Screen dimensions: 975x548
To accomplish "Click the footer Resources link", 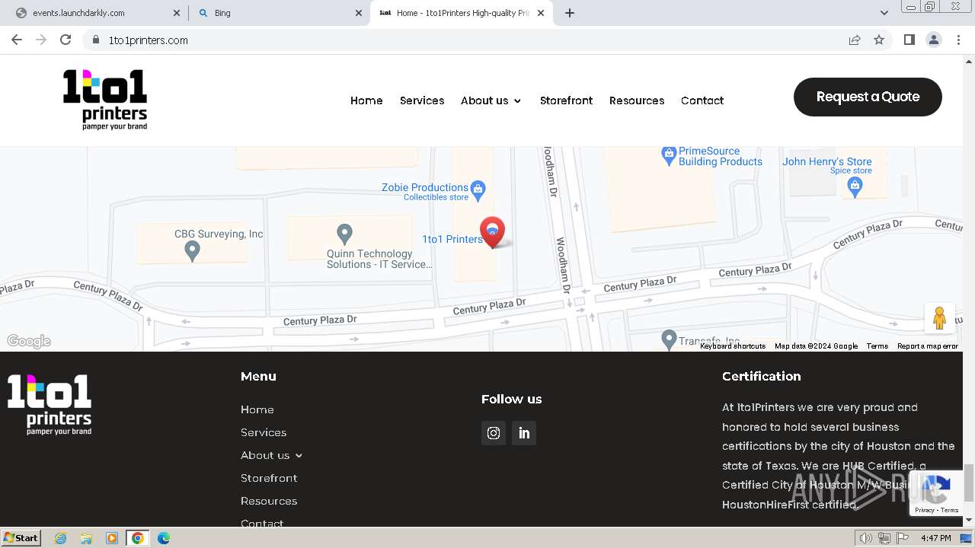I will (x=269, y=501).
